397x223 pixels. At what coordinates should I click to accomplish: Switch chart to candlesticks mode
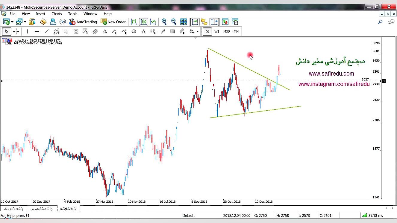(143, 22)
